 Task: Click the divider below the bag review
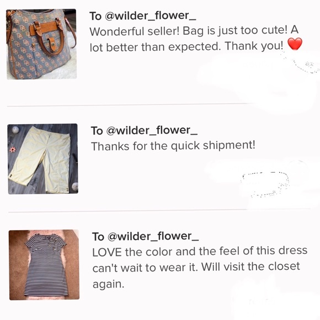point(131,105)
